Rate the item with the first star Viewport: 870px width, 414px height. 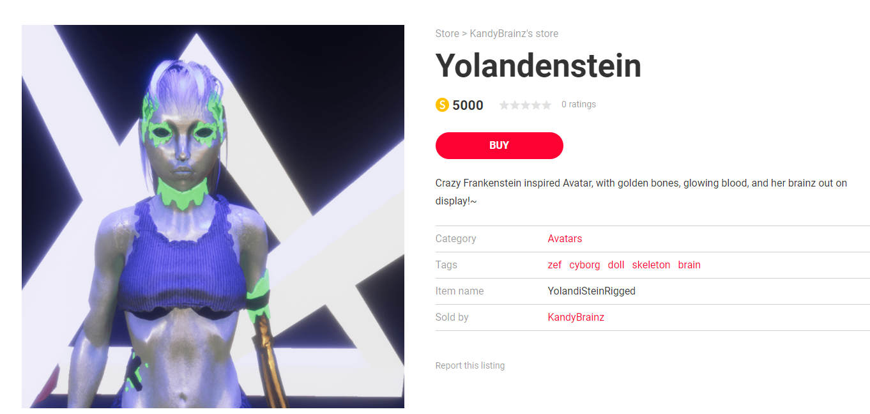[505, 104]
